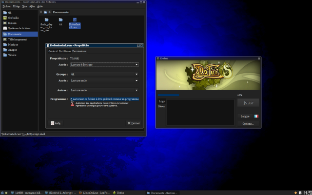Toggle allow file to execute as program

[x=71, y=99]
